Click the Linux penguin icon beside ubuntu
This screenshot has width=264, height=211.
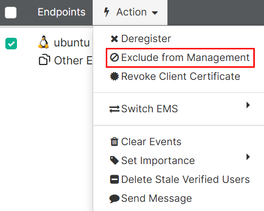(x=44, y=42)
